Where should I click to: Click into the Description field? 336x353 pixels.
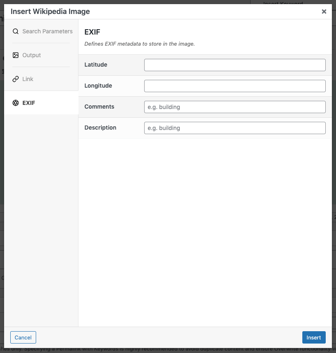[x=235, y=128]
